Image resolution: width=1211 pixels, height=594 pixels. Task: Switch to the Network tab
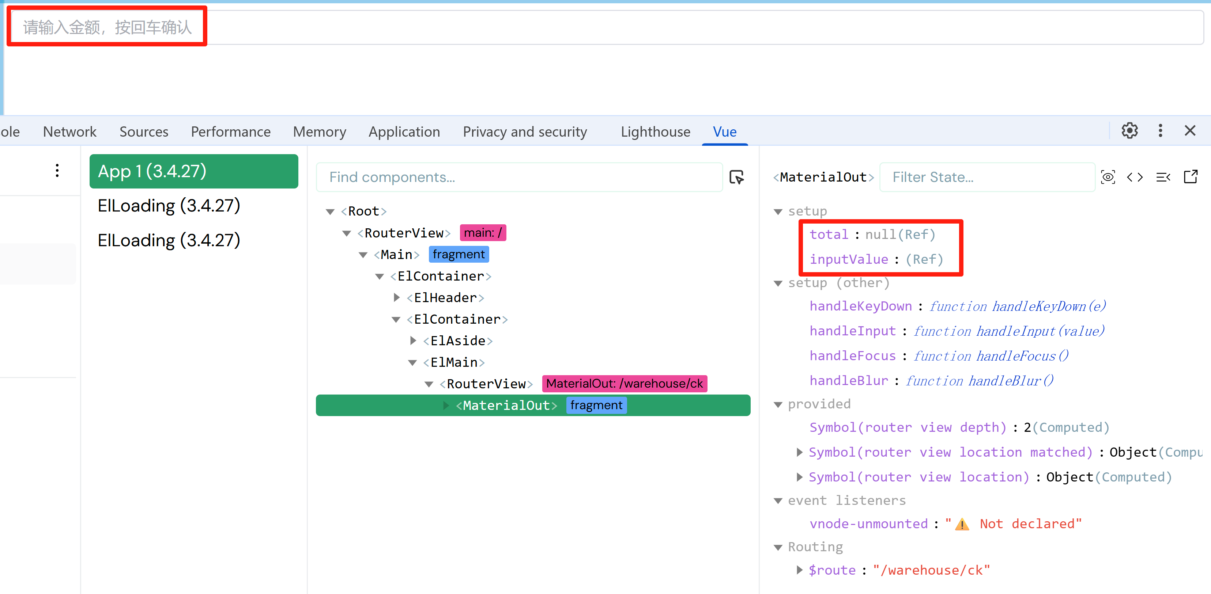[69, 132]
